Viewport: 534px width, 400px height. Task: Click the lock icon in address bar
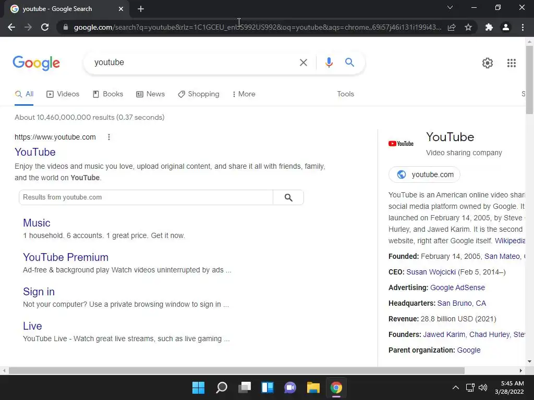pyautogui.click(x=66, y=27)
